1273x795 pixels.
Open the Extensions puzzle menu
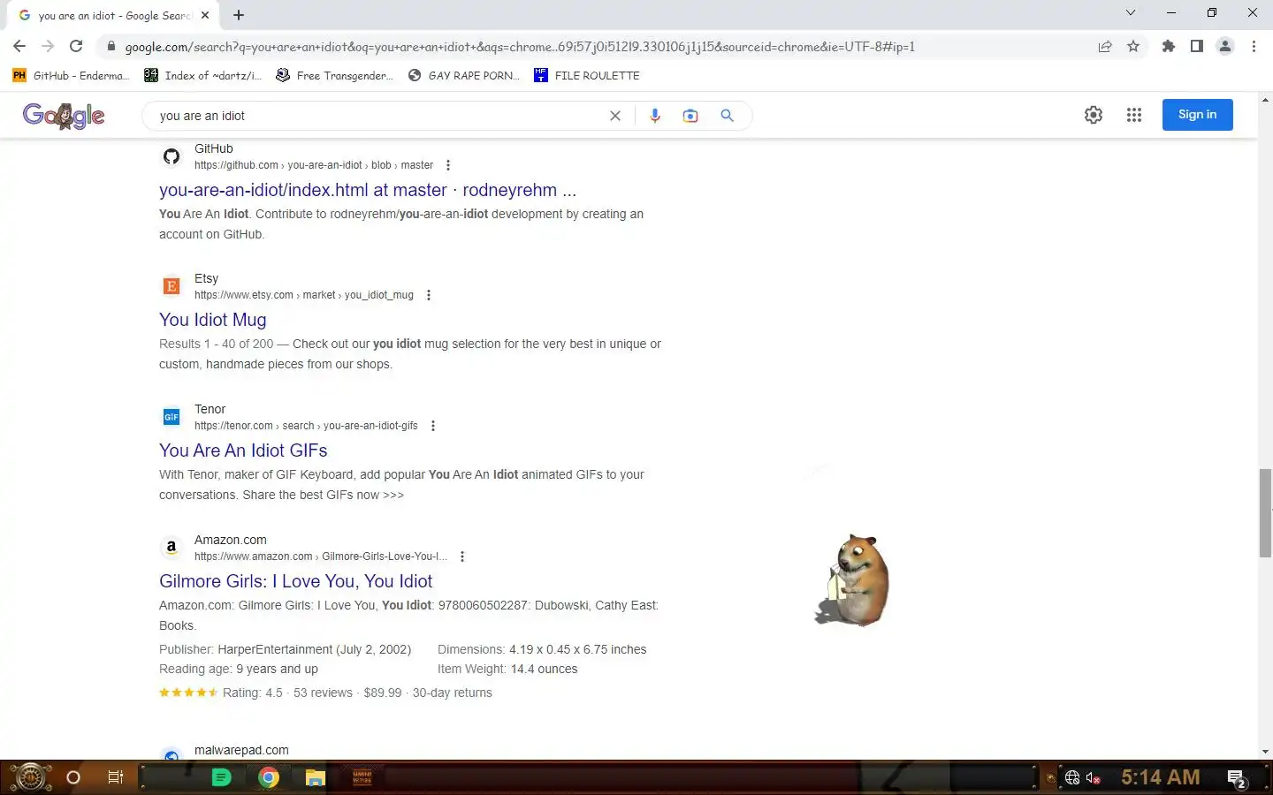click(1169, 46)
